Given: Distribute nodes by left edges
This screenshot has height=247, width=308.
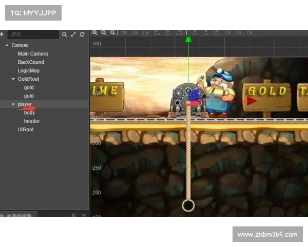Looking at the screenshot, I should point(227,33).
